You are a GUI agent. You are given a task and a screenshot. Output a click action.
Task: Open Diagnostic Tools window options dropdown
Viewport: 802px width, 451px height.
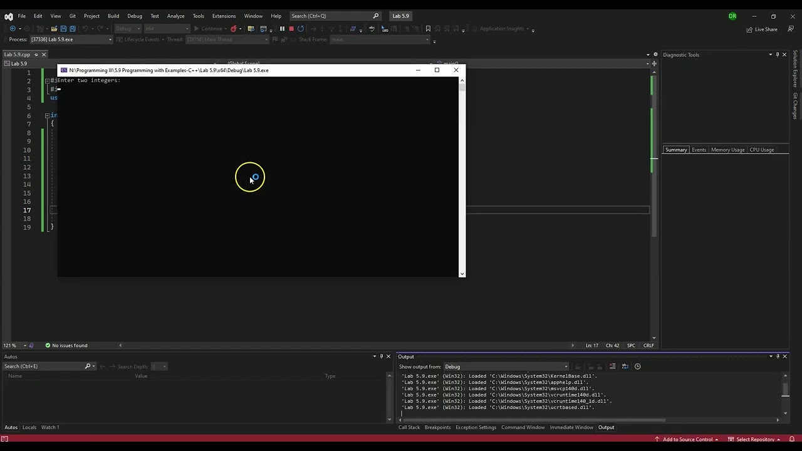[770, 54]
